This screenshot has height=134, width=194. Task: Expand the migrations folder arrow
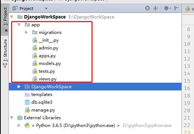click(x=26, y=32)
